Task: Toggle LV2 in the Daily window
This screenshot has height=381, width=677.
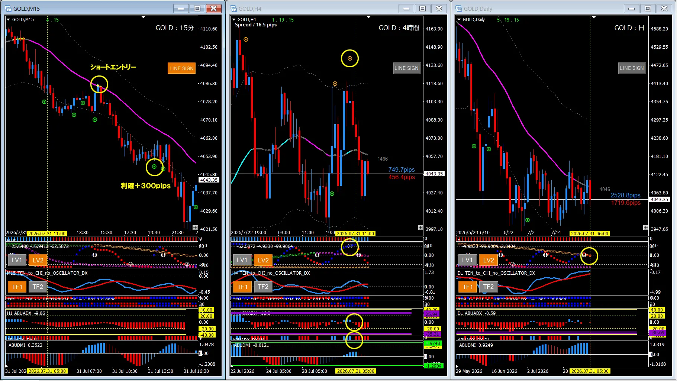Action: coord(489,260)
